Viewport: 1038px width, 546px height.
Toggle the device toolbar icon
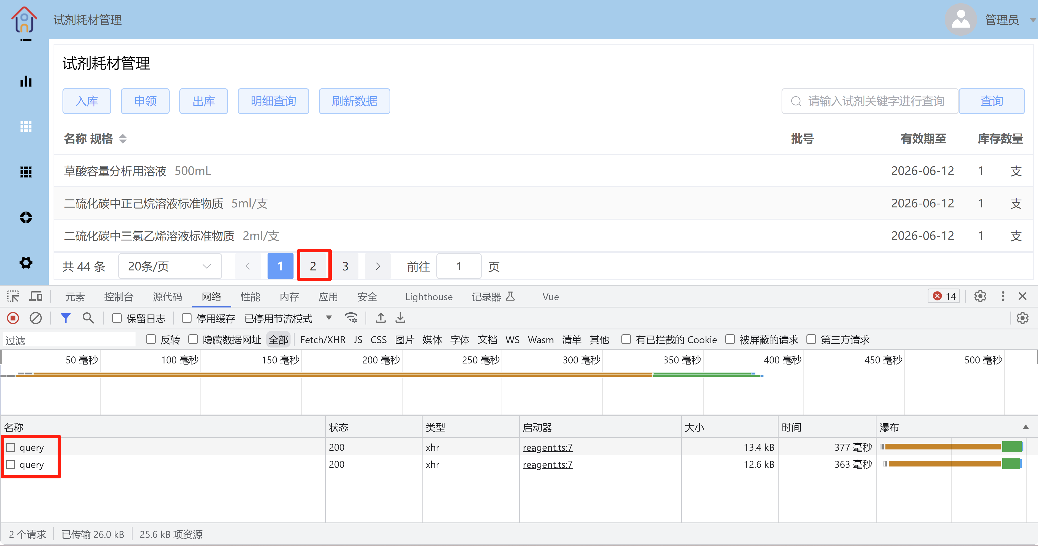coord(36,297)
